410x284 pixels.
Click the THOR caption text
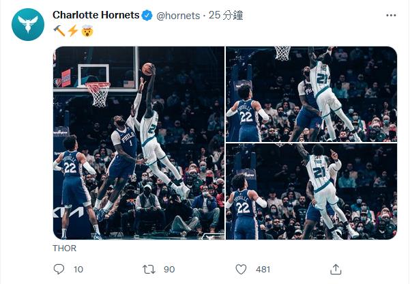tap(65, 248)
